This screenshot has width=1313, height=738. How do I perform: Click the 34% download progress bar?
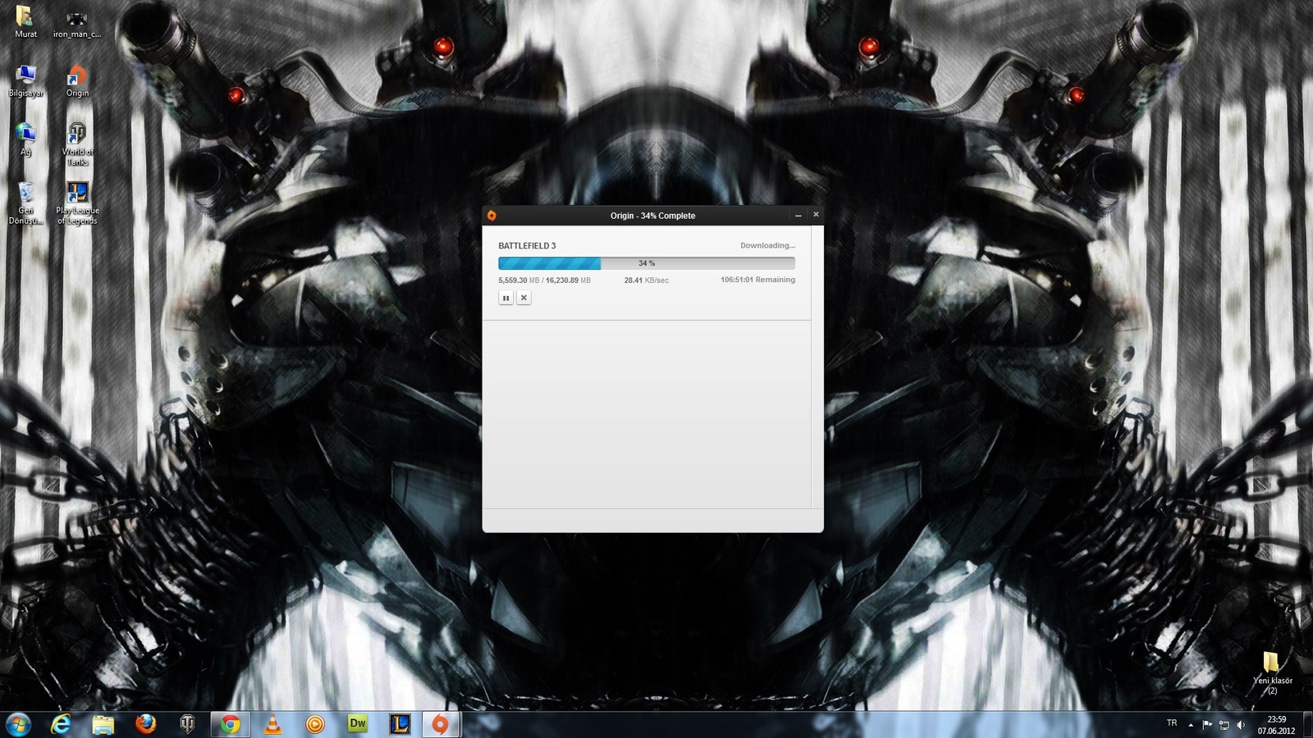pos(647,263)
